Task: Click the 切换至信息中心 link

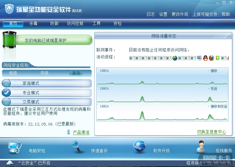Action: pos(211,132)
